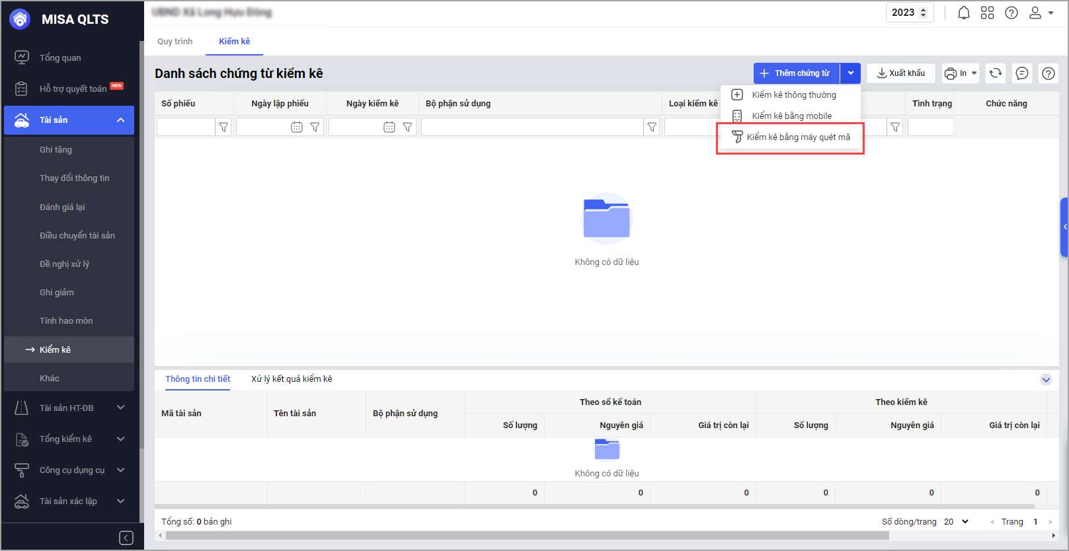Open the notifications bell
The height and width of the screenshot is (551, 1069).
point(964,13)
